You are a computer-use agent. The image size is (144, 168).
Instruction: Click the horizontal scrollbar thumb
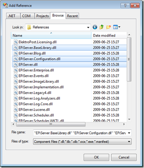pyautogui.click(x=51, y=124)
